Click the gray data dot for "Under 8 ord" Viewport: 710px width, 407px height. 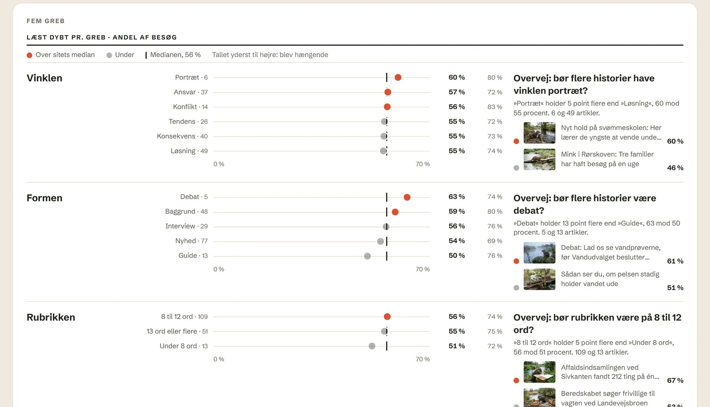coord(372,346)
